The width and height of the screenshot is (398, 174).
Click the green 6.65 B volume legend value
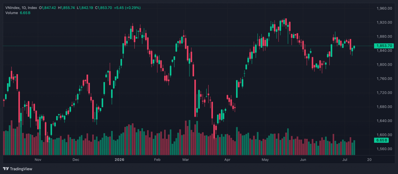[x=25, y=13]
